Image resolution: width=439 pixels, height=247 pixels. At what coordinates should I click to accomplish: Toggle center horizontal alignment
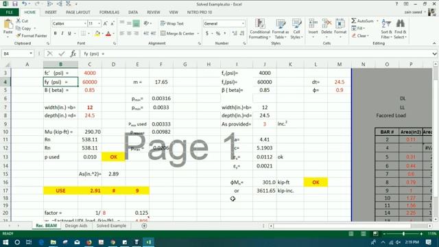[x=129, y=34]
